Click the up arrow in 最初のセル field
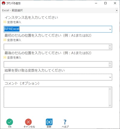This screenshot has height=129, width=120. point(110,46)
